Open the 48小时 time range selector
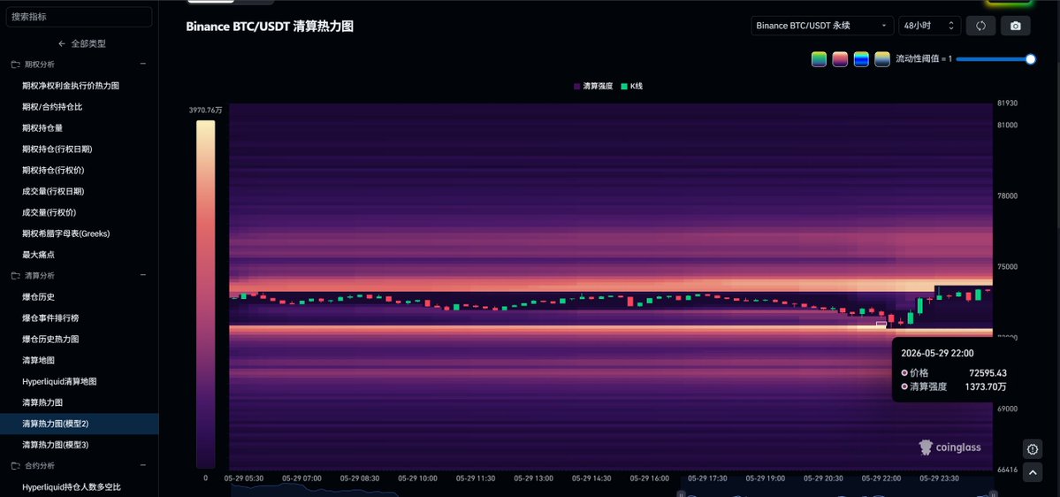Screen dimensions: 1060x497 click(x=929, y=26)
